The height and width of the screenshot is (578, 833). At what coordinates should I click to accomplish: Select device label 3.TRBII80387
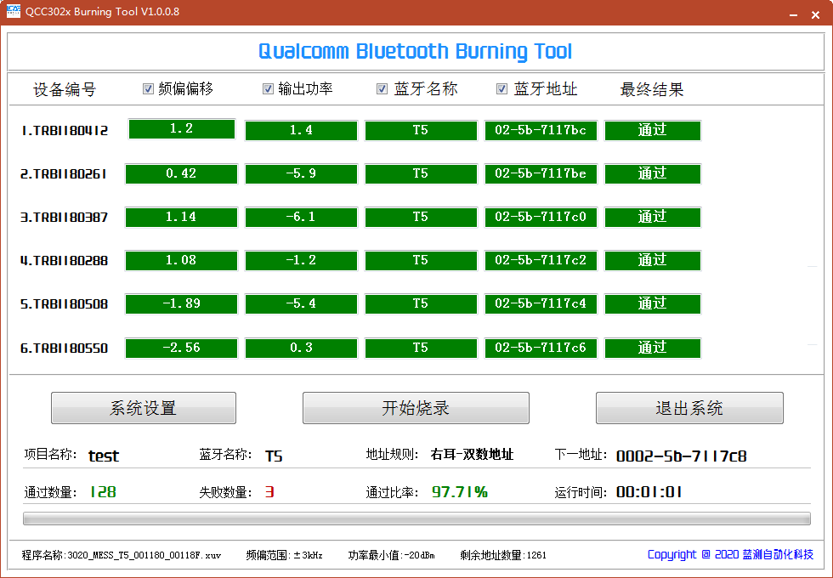(x=65, y=218)
